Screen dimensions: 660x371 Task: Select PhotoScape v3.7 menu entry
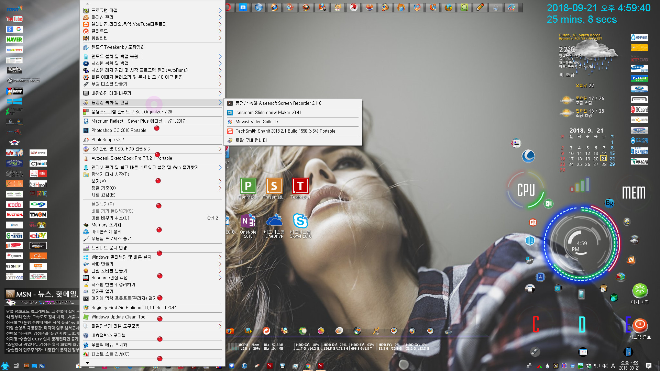click(x=152, y=139)
